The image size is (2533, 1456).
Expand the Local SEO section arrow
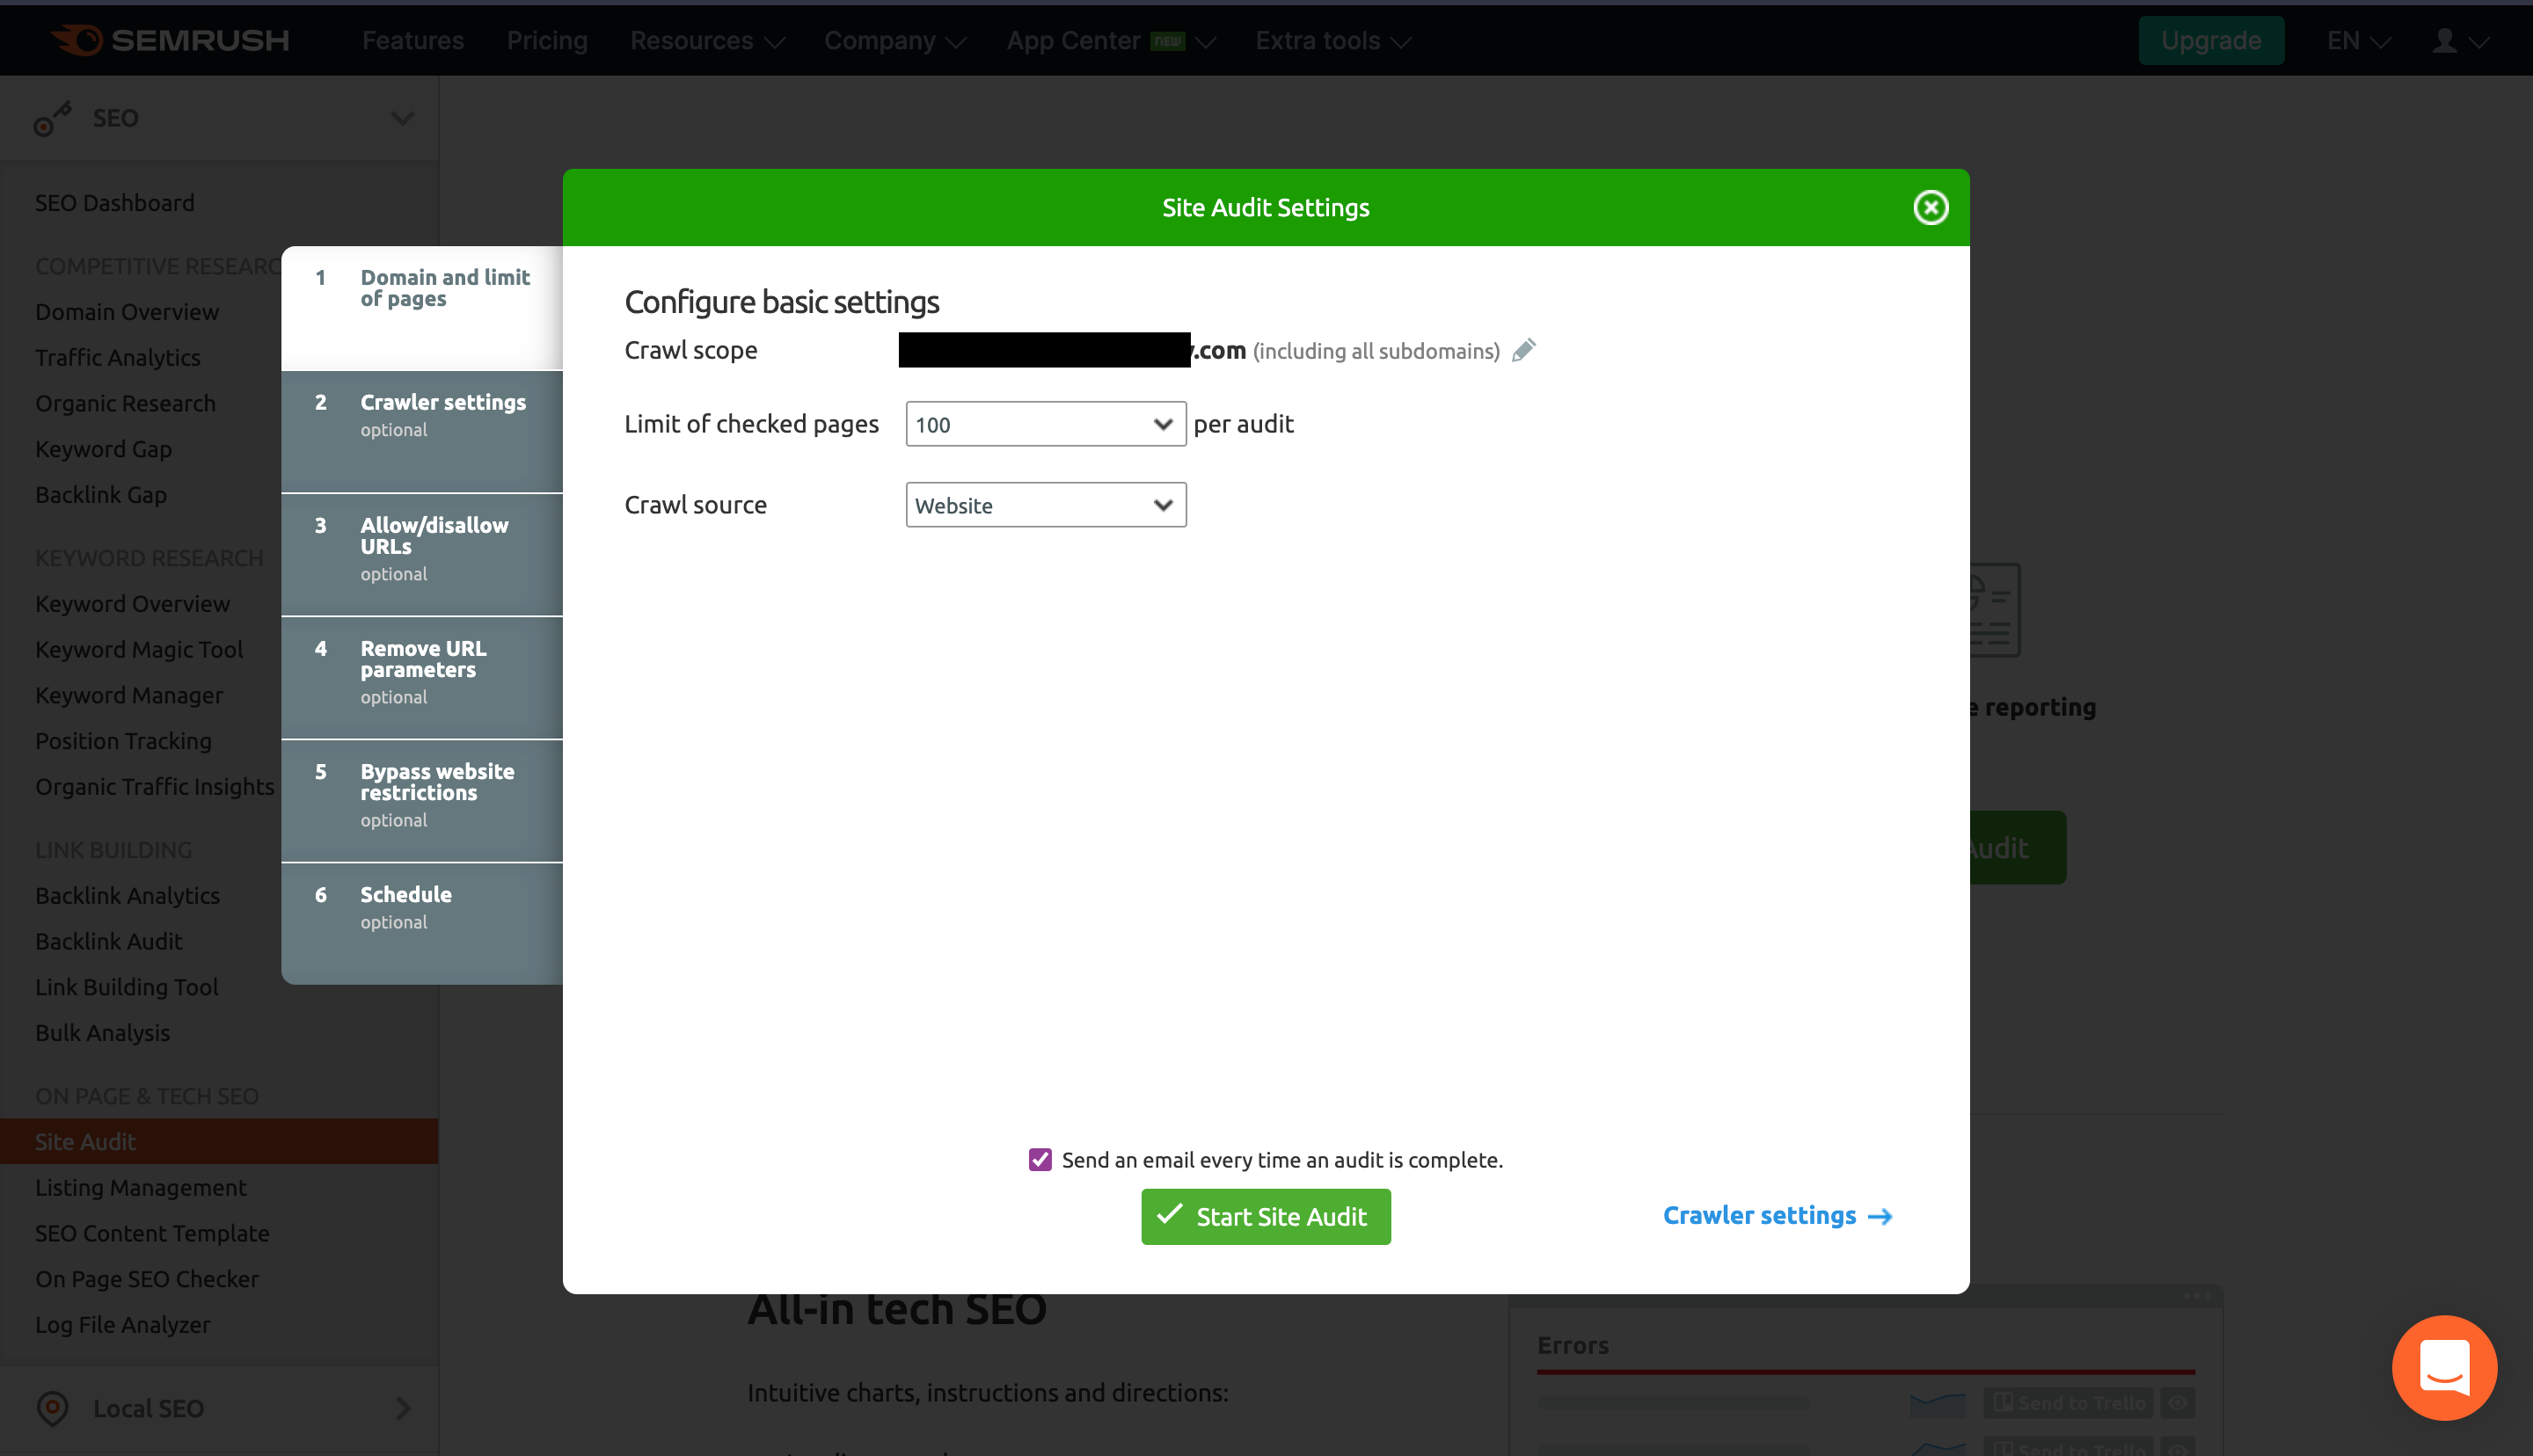402,1408
